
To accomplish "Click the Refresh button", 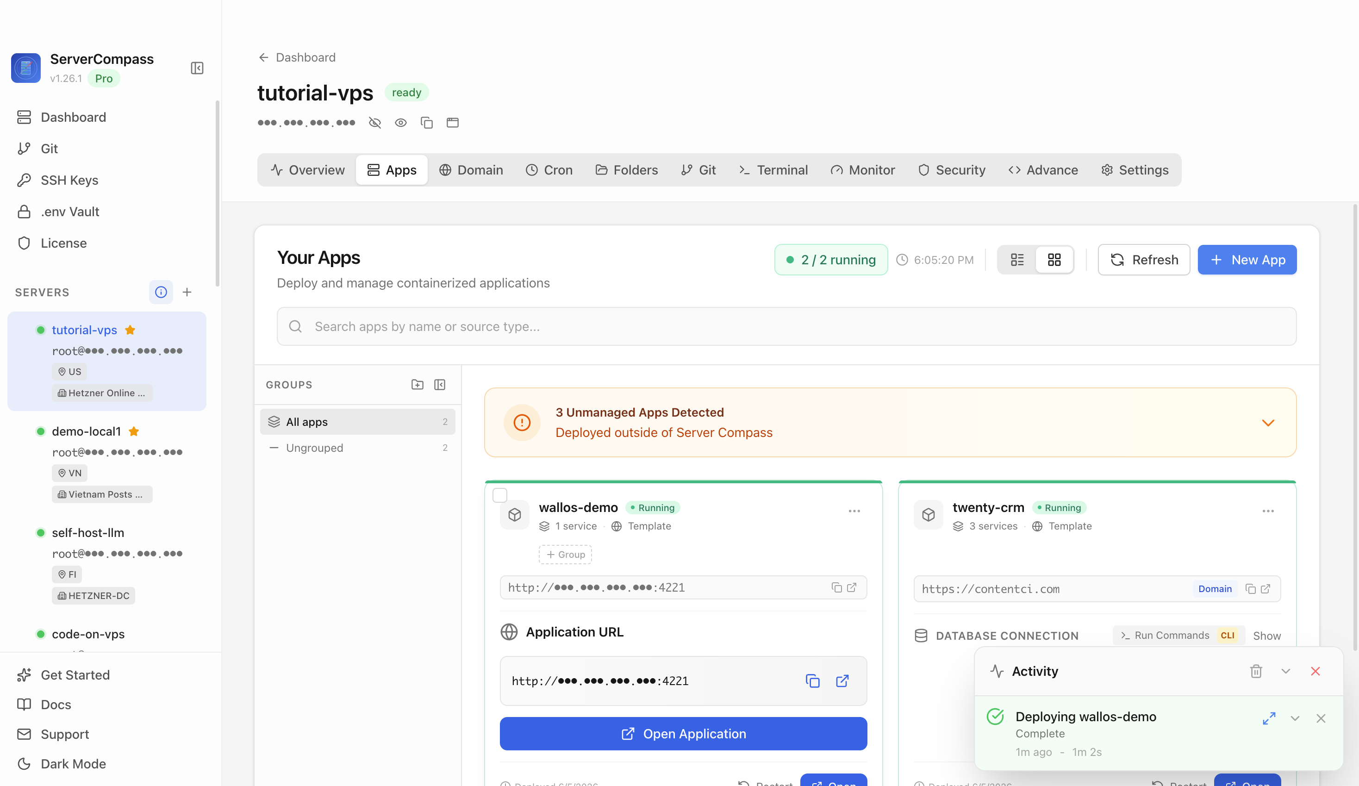I will pos(1144,260).
